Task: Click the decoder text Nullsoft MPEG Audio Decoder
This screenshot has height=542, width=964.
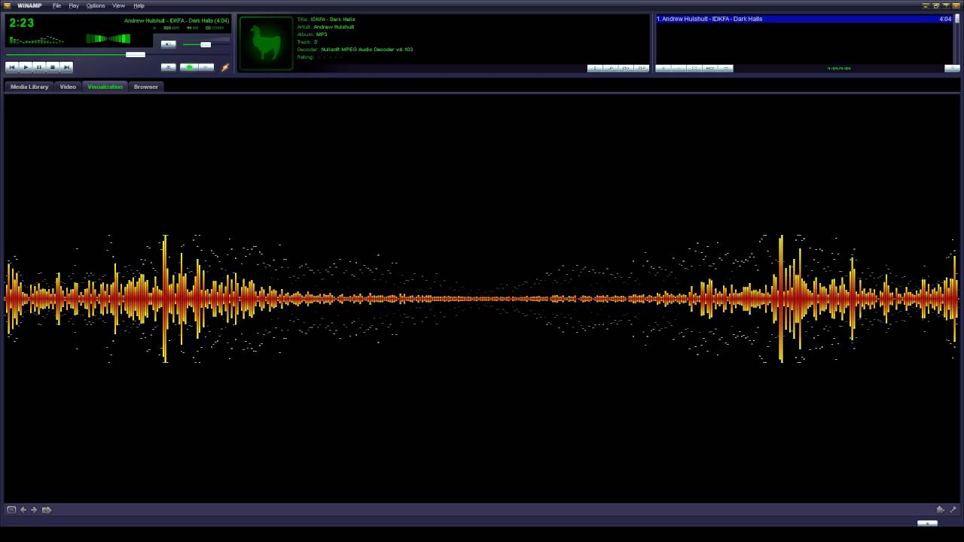Action: point(367,50)
